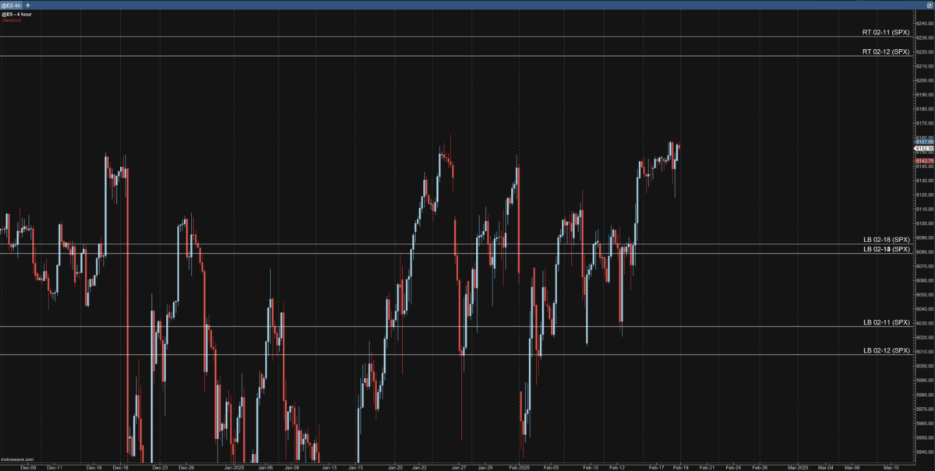
Task: Select the @ES 4h tab
Action: (12, 5)
